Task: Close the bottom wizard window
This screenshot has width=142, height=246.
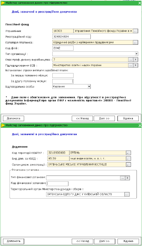Action: 140,125
